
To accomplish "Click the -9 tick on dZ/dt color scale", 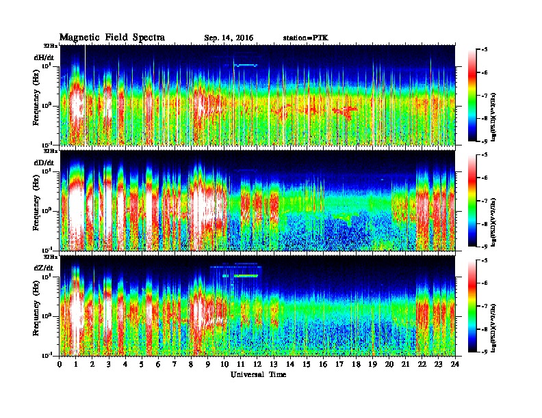I will [485, 352].
